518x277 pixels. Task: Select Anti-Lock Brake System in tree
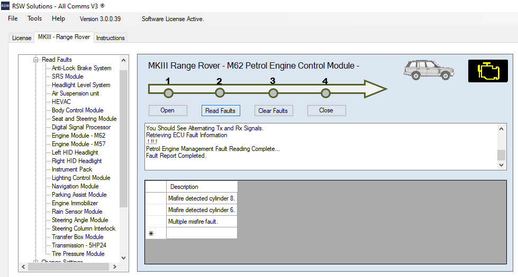(x=81, y=68)
